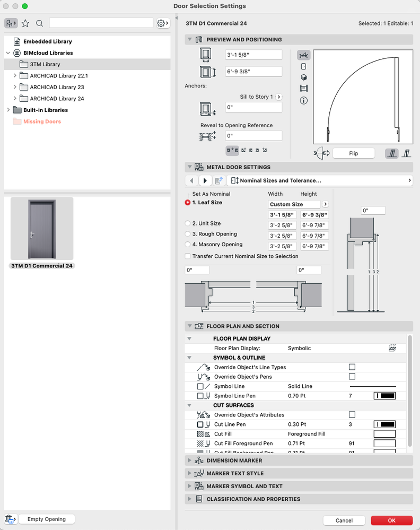Enable Transfer Current Nominal Size to Selection

(x=188, y=256)
